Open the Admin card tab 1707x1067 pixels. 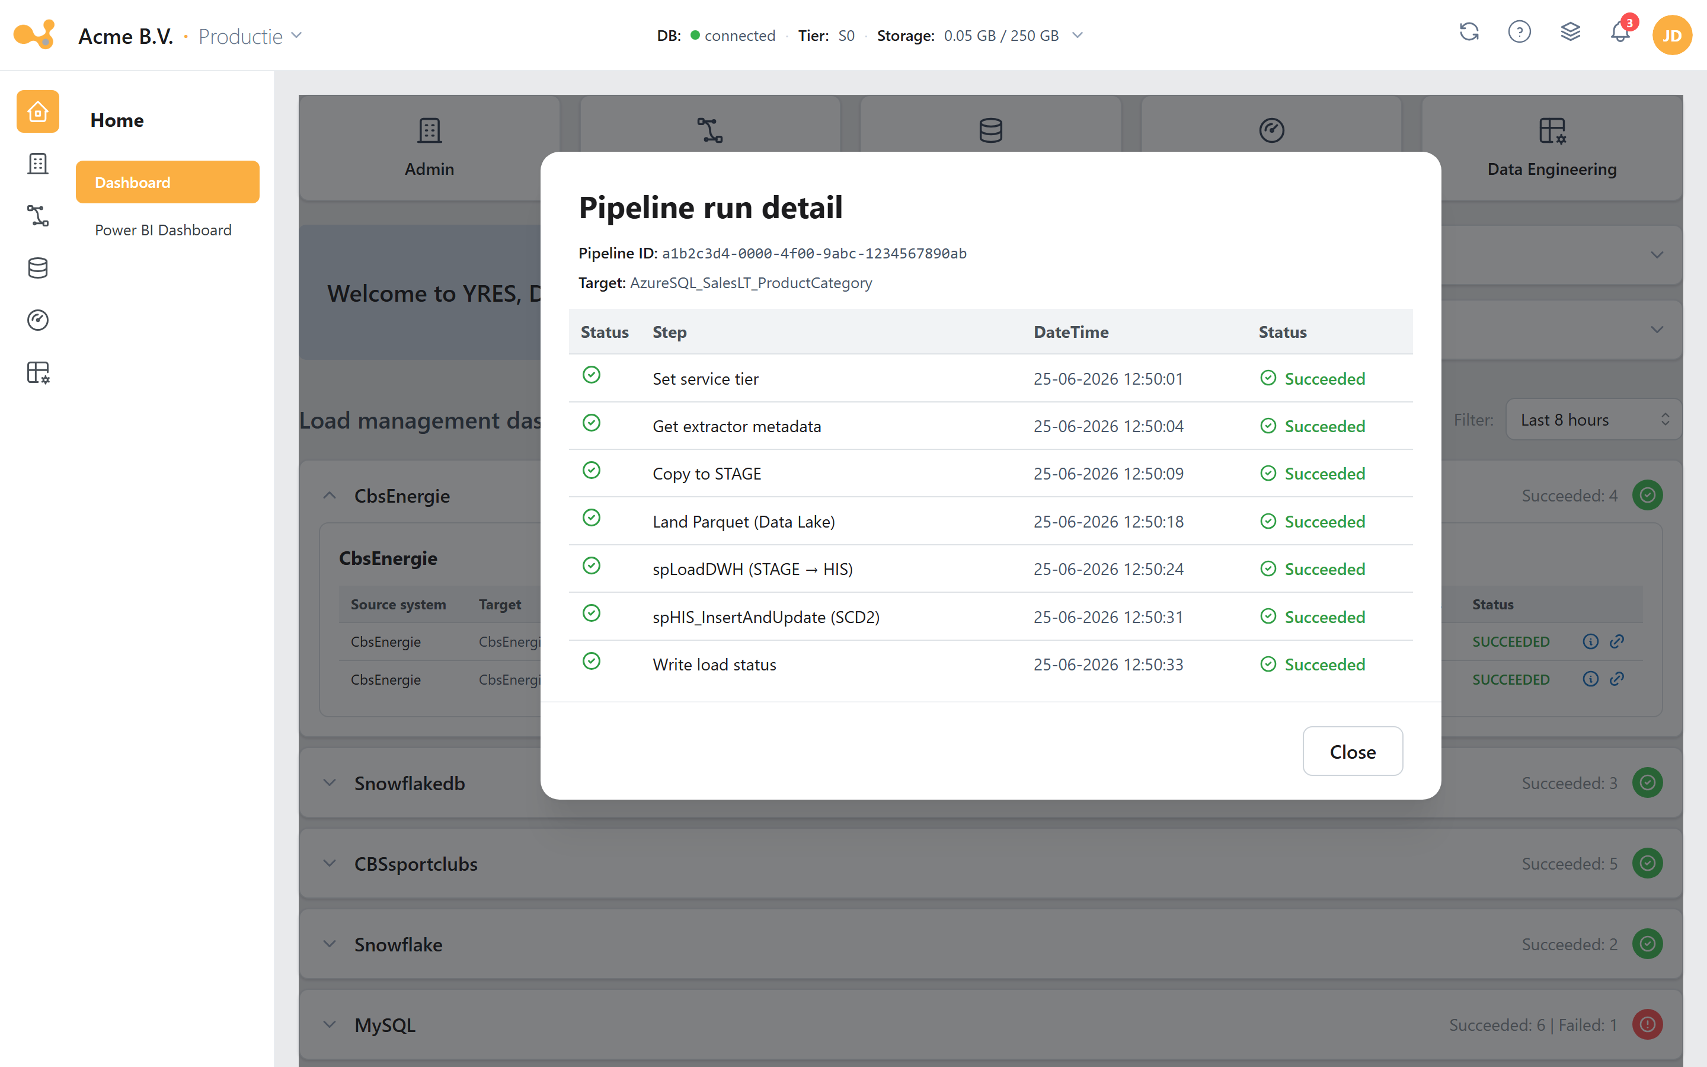pyautogui.click(x=429, y=148)
